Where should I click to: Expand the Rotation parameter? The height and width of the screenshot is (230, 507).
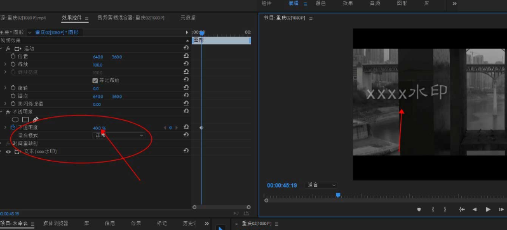point(5,88)
